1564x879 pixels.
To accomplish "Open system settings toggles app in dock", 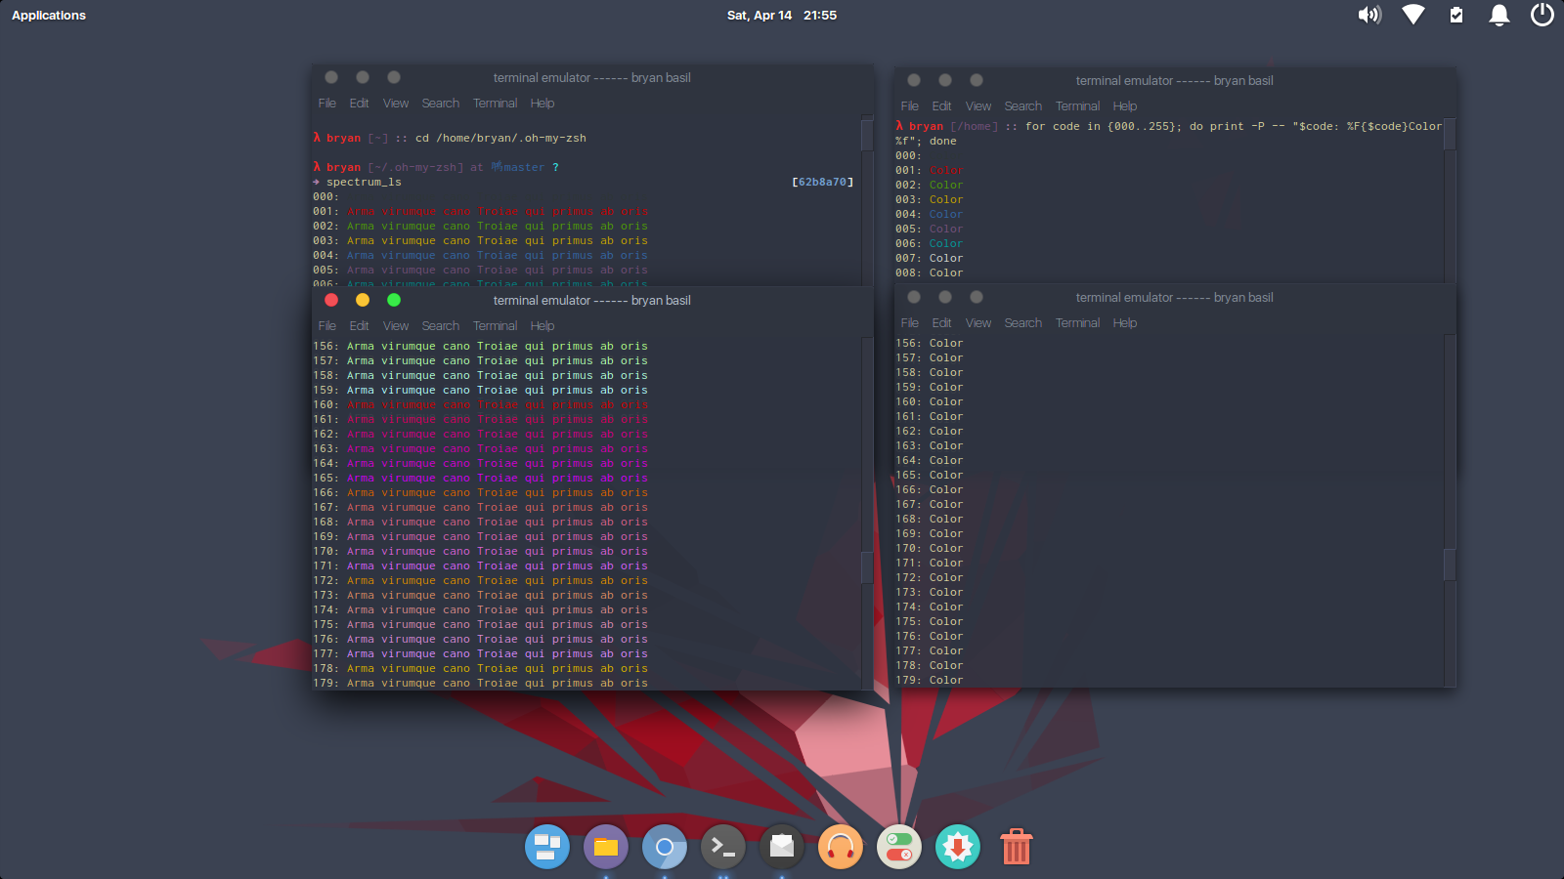I will [898, 847].
